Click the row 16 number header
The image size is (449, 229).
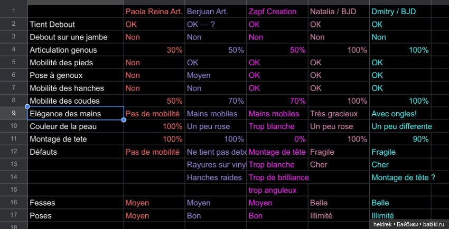click(13, 203)
